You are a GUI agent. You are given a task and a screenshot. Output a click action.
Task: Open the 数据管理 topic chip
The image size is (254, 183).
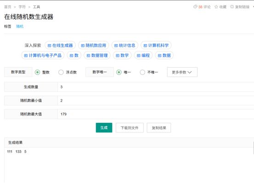(x=97, y=56)
